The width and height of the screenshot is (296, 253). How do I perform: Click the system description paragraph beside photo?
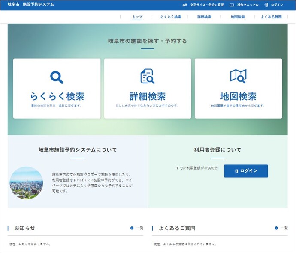tap(93, 183)
